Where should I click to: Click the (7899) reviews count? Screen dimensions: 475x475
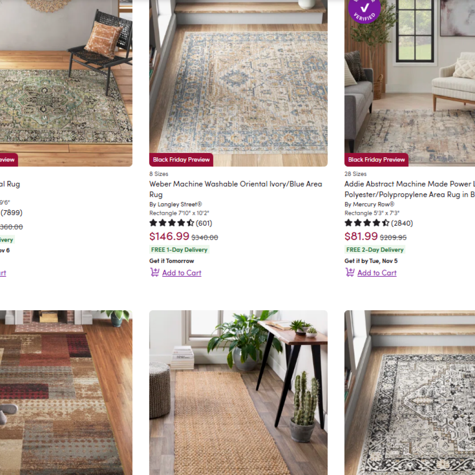point(12,212)
